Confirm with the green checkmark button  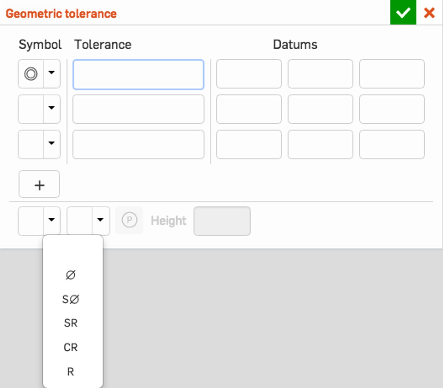(403, 12)
